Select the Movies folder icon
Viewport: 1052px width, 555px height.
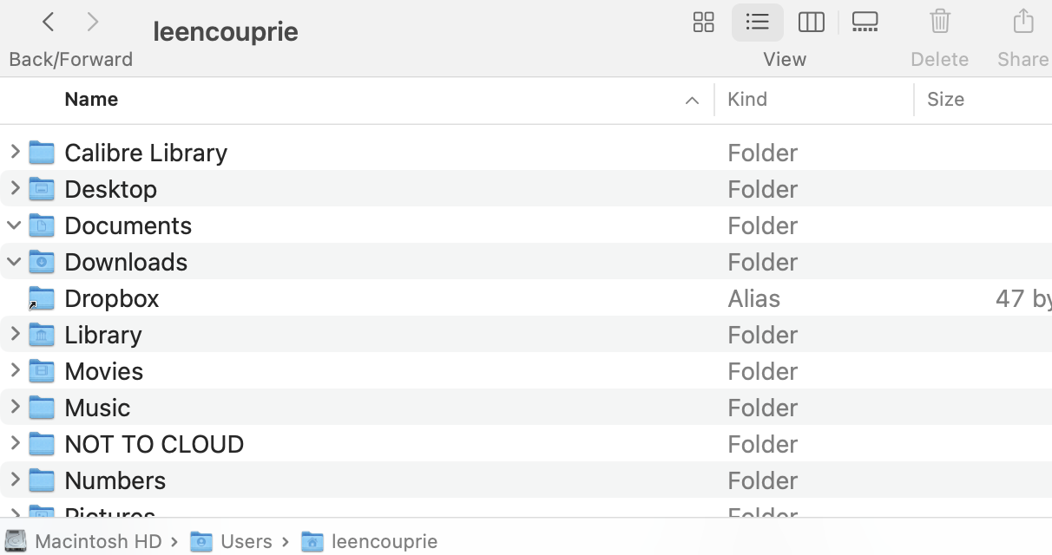click(x=42, y=371)
